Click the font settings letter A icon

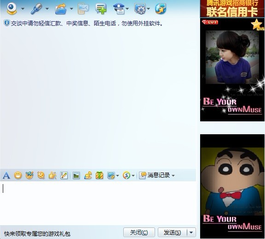[x=6, y=175]
